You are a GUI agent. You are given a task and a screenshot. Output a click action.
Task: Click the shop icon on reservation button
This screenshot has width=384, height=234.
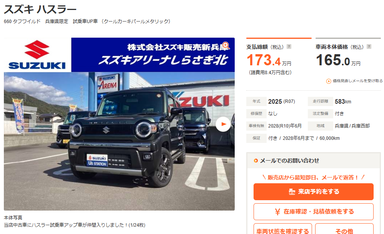(292, 192)
